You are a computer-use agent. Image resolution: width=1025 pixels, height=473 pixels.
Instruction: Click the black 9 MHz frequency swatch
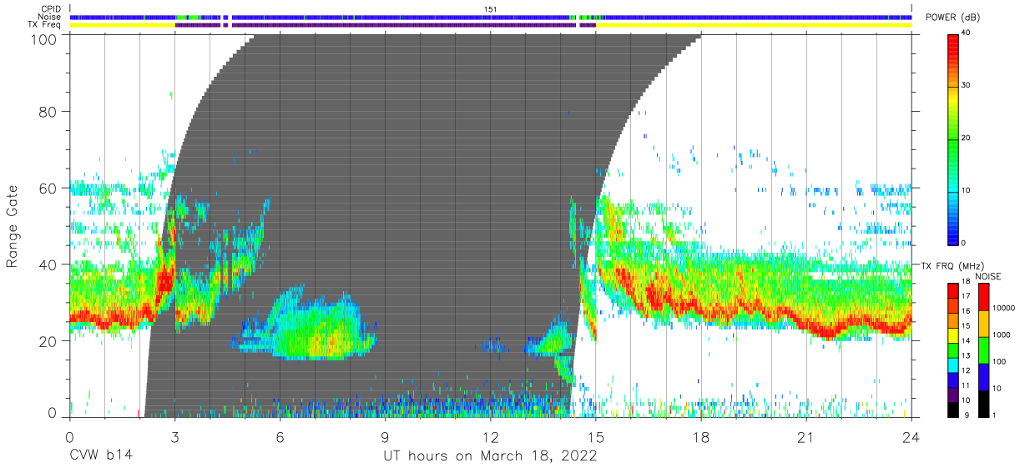click(x=952, y=410)
